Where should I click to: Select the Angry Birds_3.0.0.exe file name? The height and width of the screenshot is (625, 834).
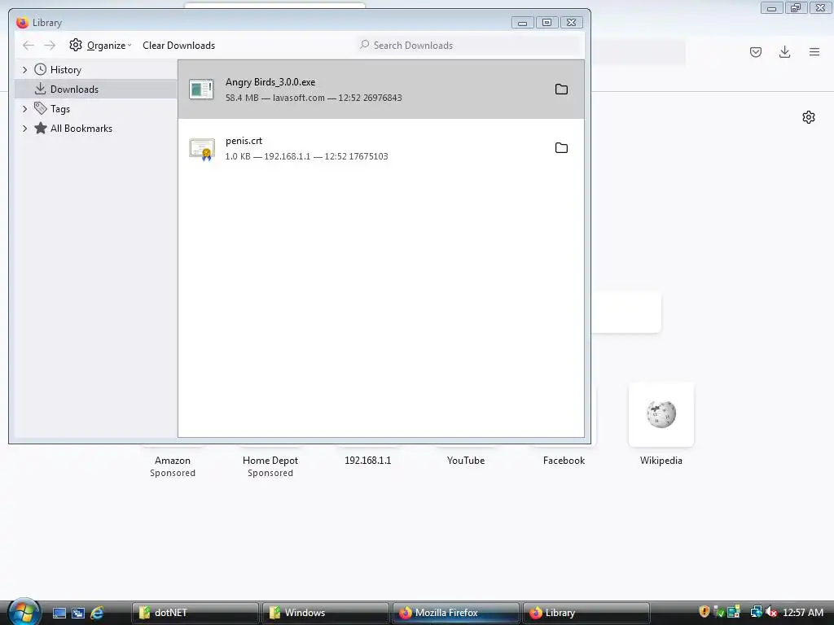pos(270,82)
